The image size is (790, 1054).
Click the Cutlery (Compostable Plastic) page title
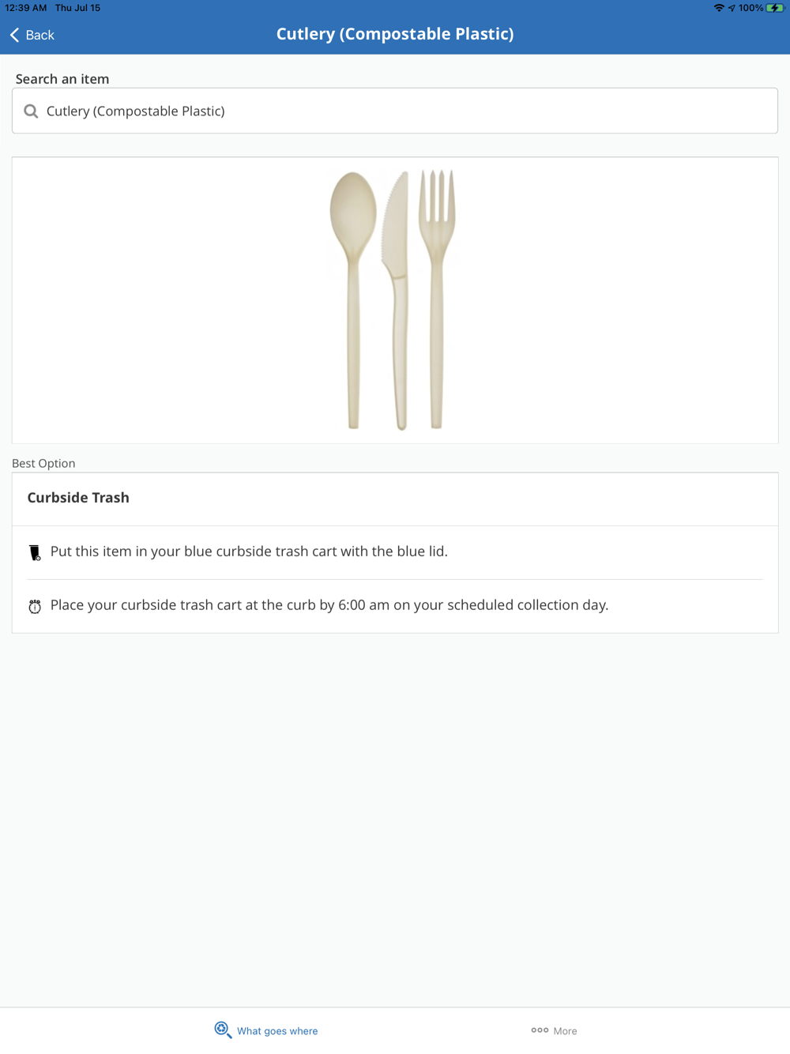pyautogui.click(x=395, y=34)
